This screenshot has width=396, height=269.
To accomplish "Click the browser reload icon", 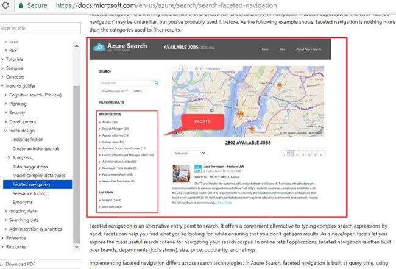I will 5,5.
